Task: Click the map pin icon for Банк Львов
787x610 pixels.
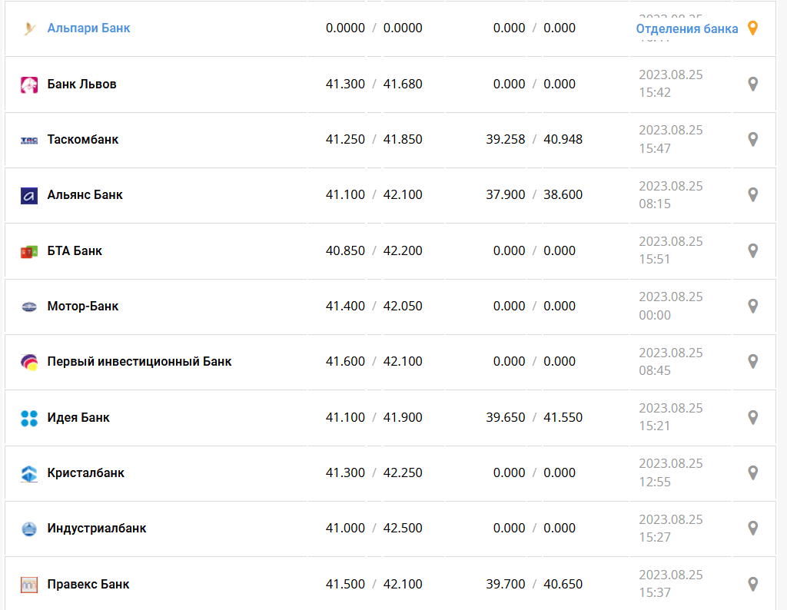Action: [x=753, y=84]
